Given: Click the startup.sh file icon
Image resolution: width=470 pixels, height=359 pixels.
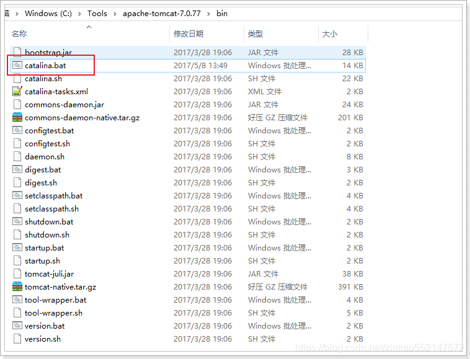Looking at the screenshot, I should point(17,260).
